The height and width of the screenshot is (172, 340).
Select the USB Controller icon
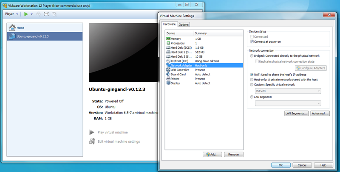[x=168, y=70]
